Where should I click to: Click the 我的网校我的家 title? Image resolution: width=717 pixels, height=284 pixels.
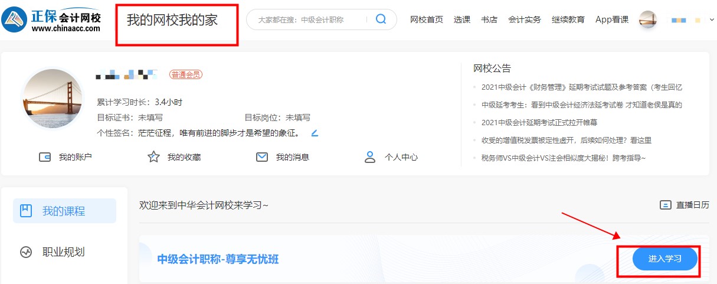point(172,20)
